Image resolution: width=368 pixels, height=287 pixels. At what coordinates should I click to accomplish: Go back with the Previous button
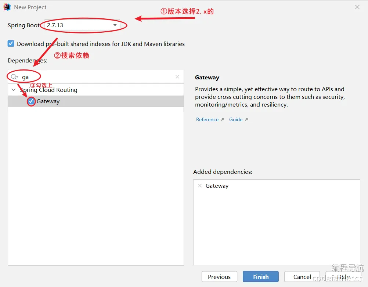click(x=219, y=277)
